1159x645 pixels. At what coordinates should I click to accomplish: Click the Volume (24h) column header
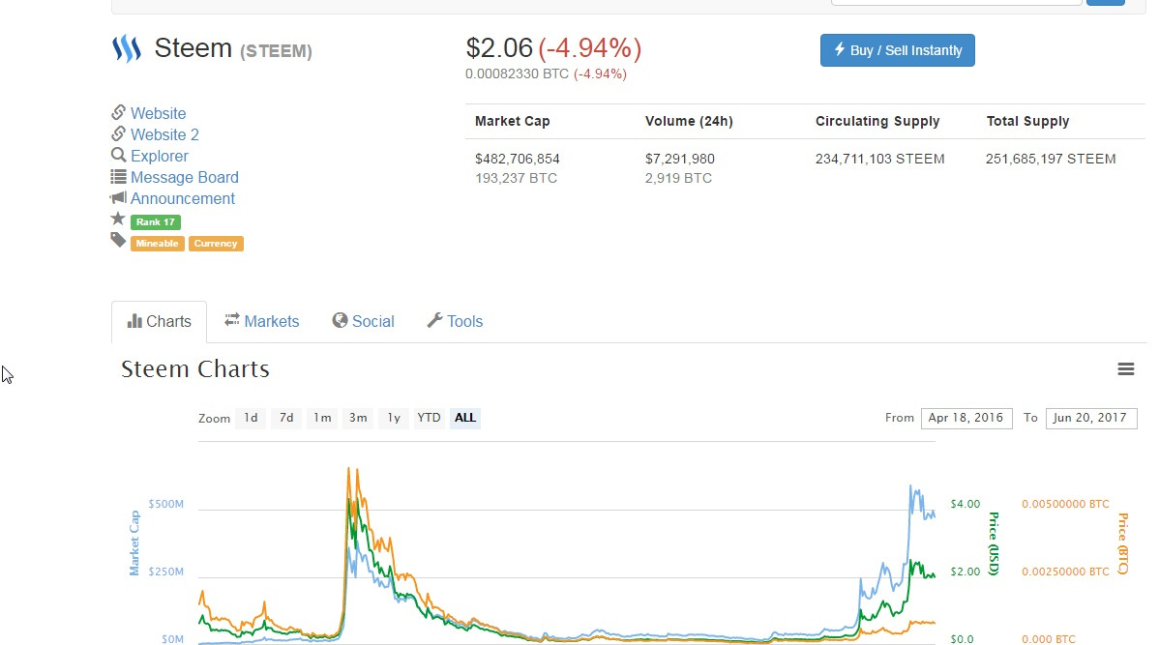click(x=689, y=121)
